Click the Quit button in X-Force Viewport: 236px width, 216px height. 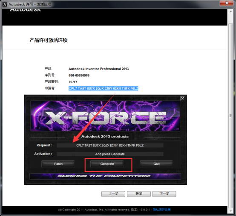click(x=156, y=164)
